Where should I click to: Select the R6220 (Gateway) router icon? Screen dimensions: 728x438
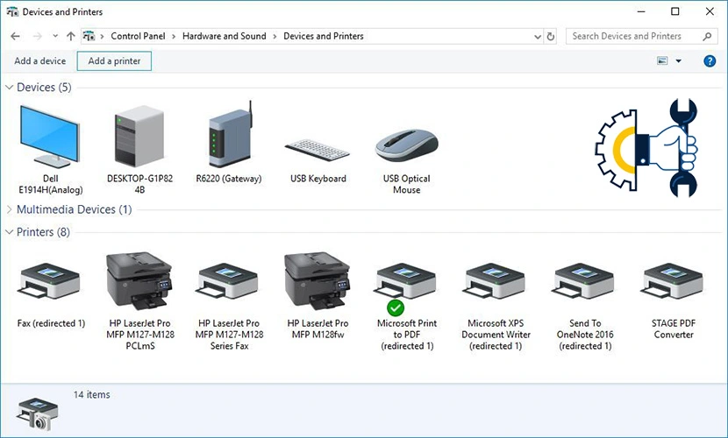point(230,134)
